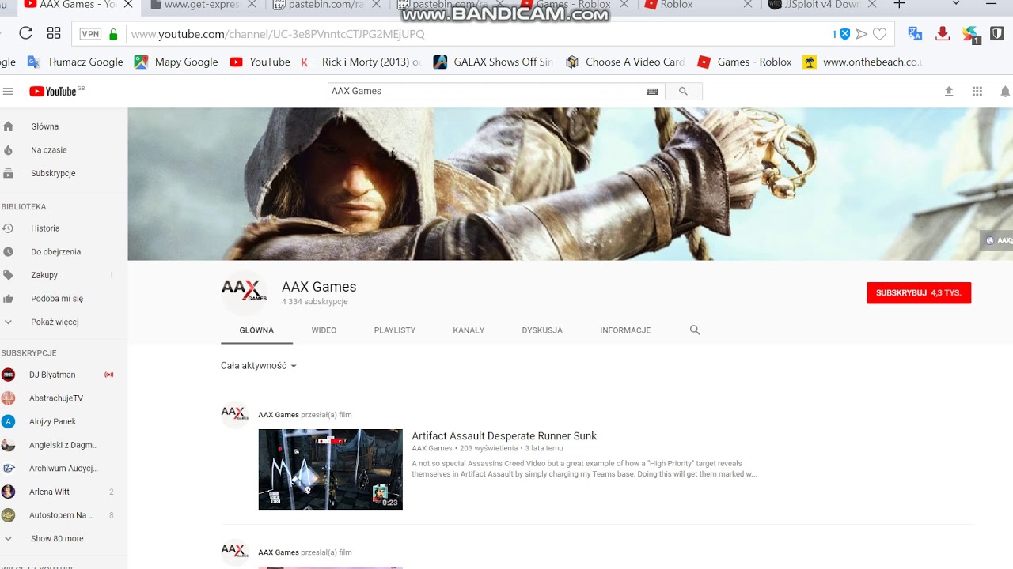Open Artifact Assault Desperate Runner Sunk title

(x=504, y=436)
